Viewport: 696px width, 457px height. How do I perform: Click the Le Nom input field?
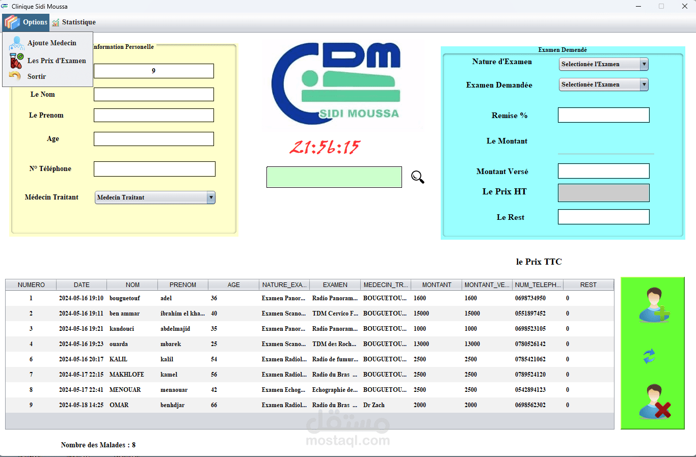pyautogui.click(x=154, y=95)
